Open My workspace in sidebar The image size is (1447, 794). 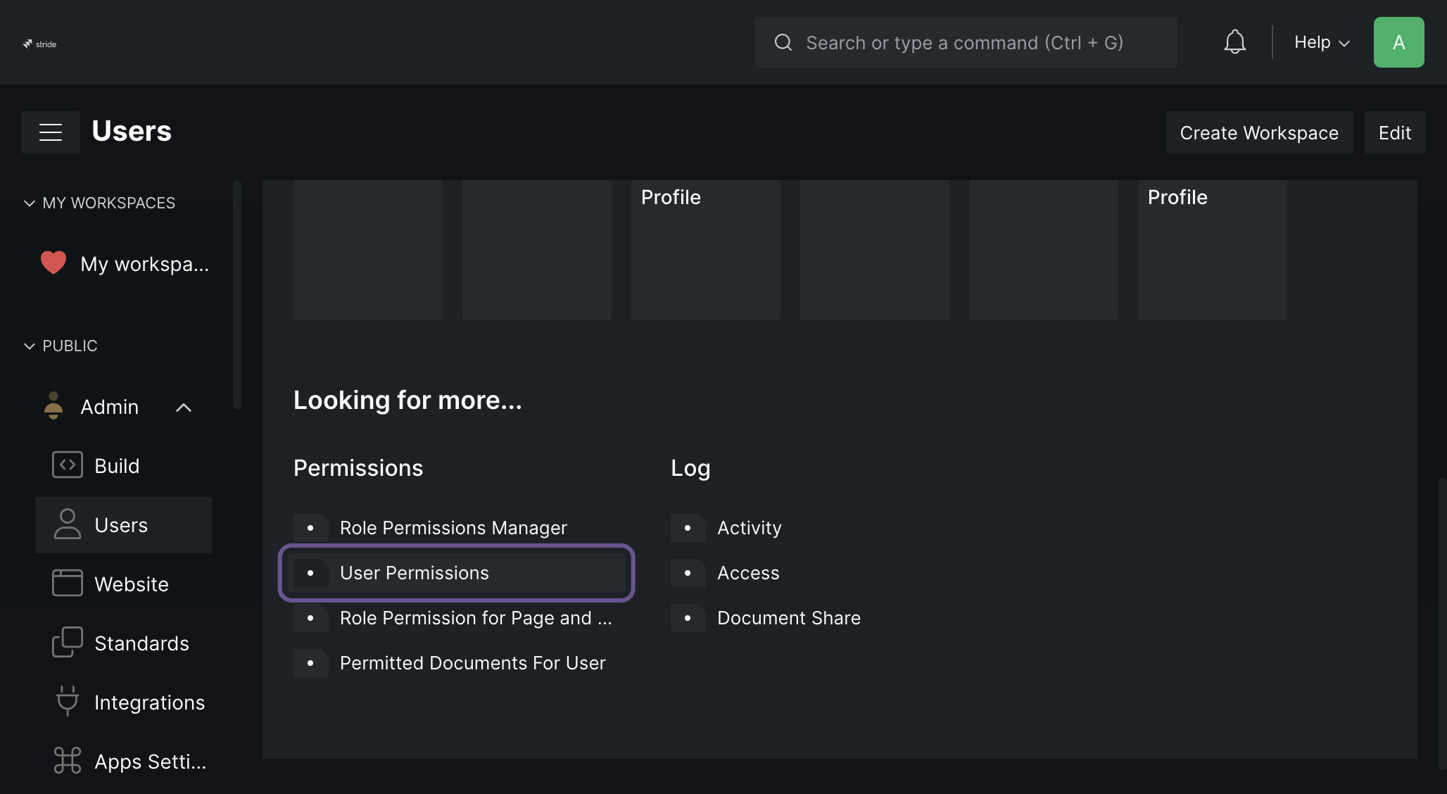click(x=123, y=264)
